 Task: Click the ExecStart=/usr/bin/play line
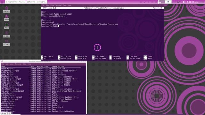pyautogui.click(x=79, y=24)
